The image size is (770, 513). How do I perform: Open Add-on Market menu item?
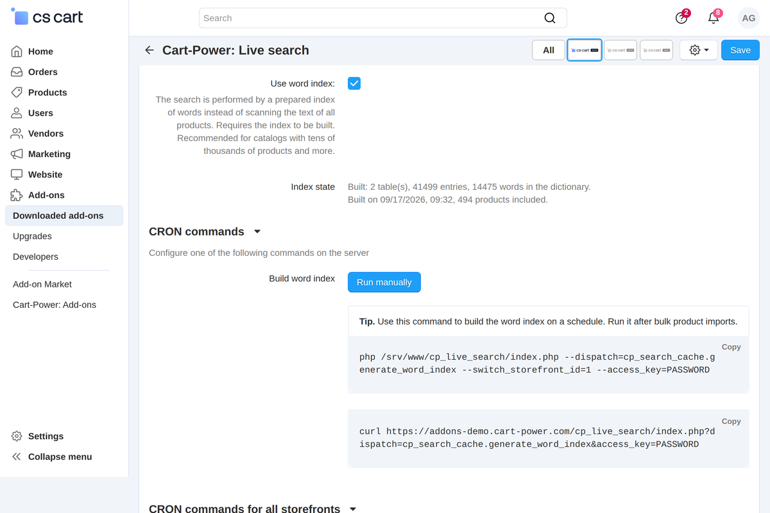[x=42, y=284]
